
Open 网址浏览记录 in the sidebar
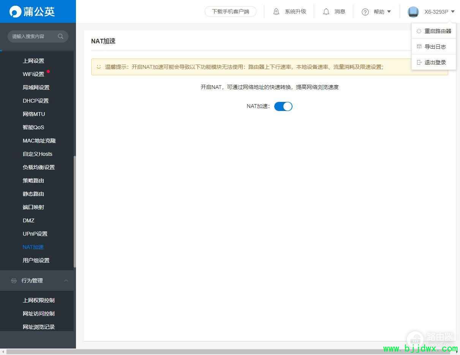pos(39,327)
